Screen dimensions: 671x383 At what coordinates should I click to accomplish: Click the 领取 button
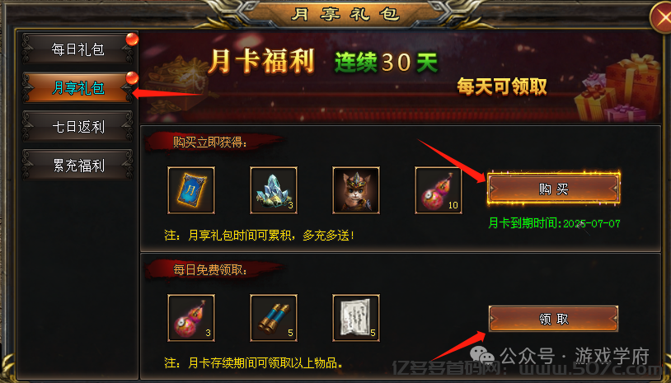[554, 319]
